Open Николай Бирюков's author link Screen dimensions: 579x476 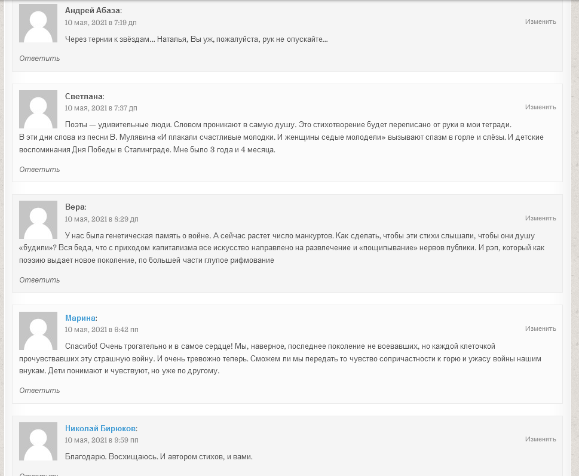point(100,428)
